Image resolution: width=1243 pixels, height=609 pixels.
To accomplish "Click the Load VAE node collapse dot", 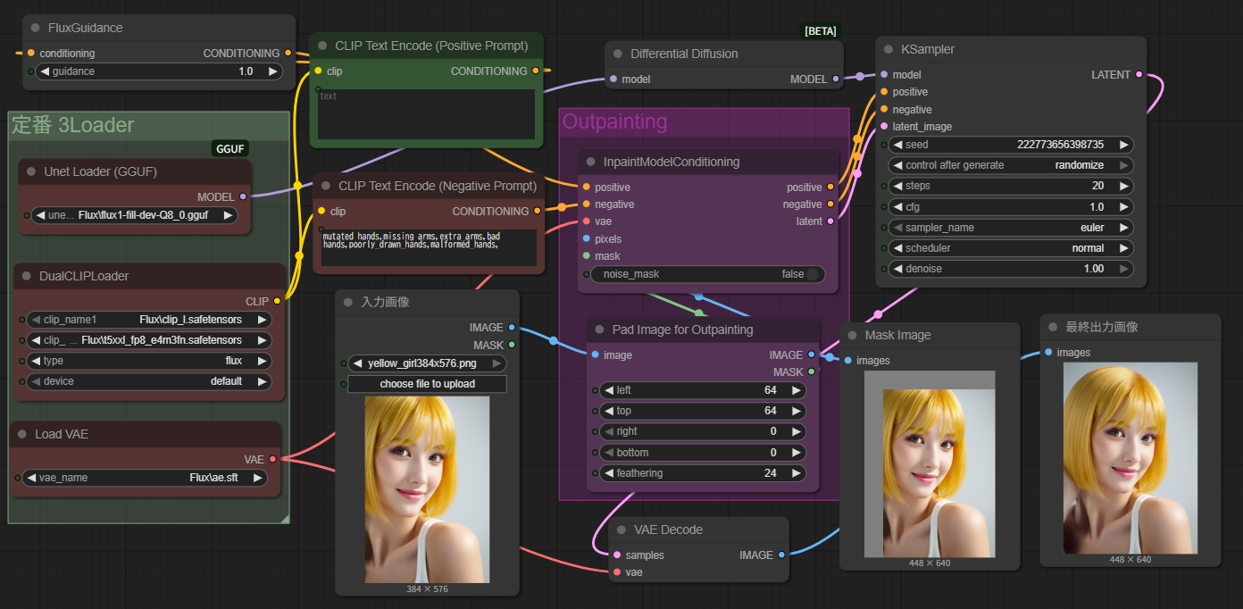I will coord(22,434).
